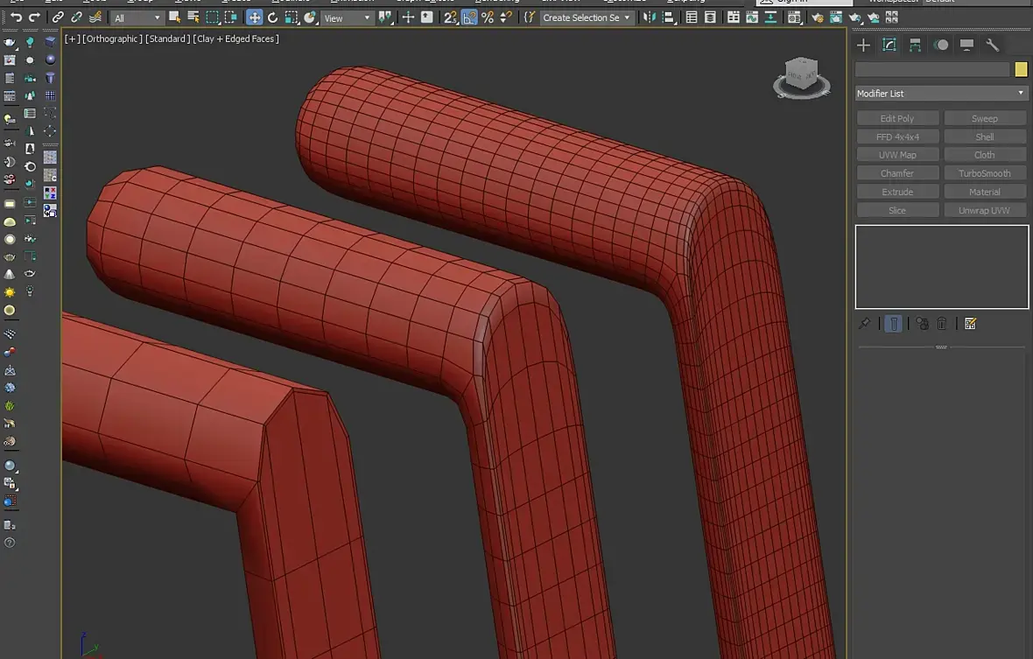The image size is (1033, 659).
Task: Toggle the Angle Snap button
Action: coord(469,18)
